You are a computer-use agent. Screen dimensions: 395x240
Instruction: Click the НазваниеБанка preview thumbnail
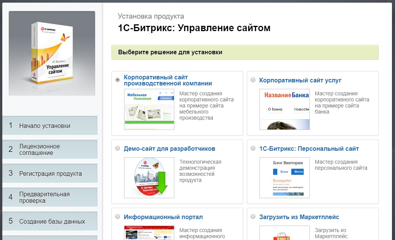pos(285,109)
